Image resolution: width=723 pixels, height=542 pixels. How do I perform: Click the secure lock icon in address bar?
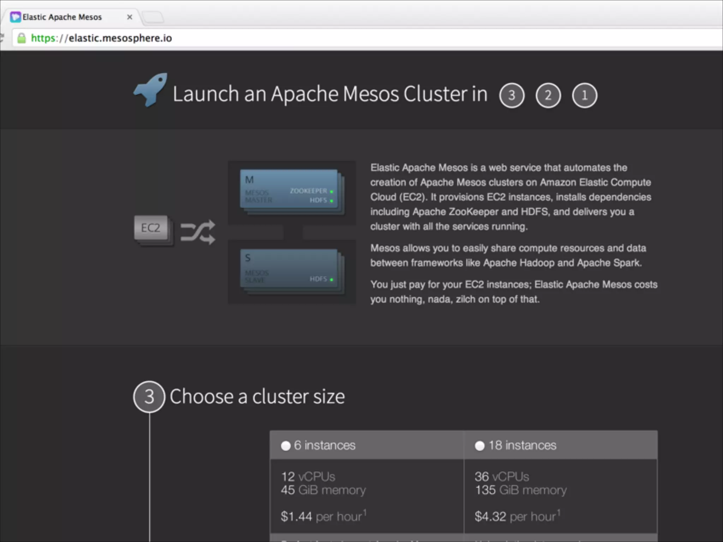coord(22,38)
